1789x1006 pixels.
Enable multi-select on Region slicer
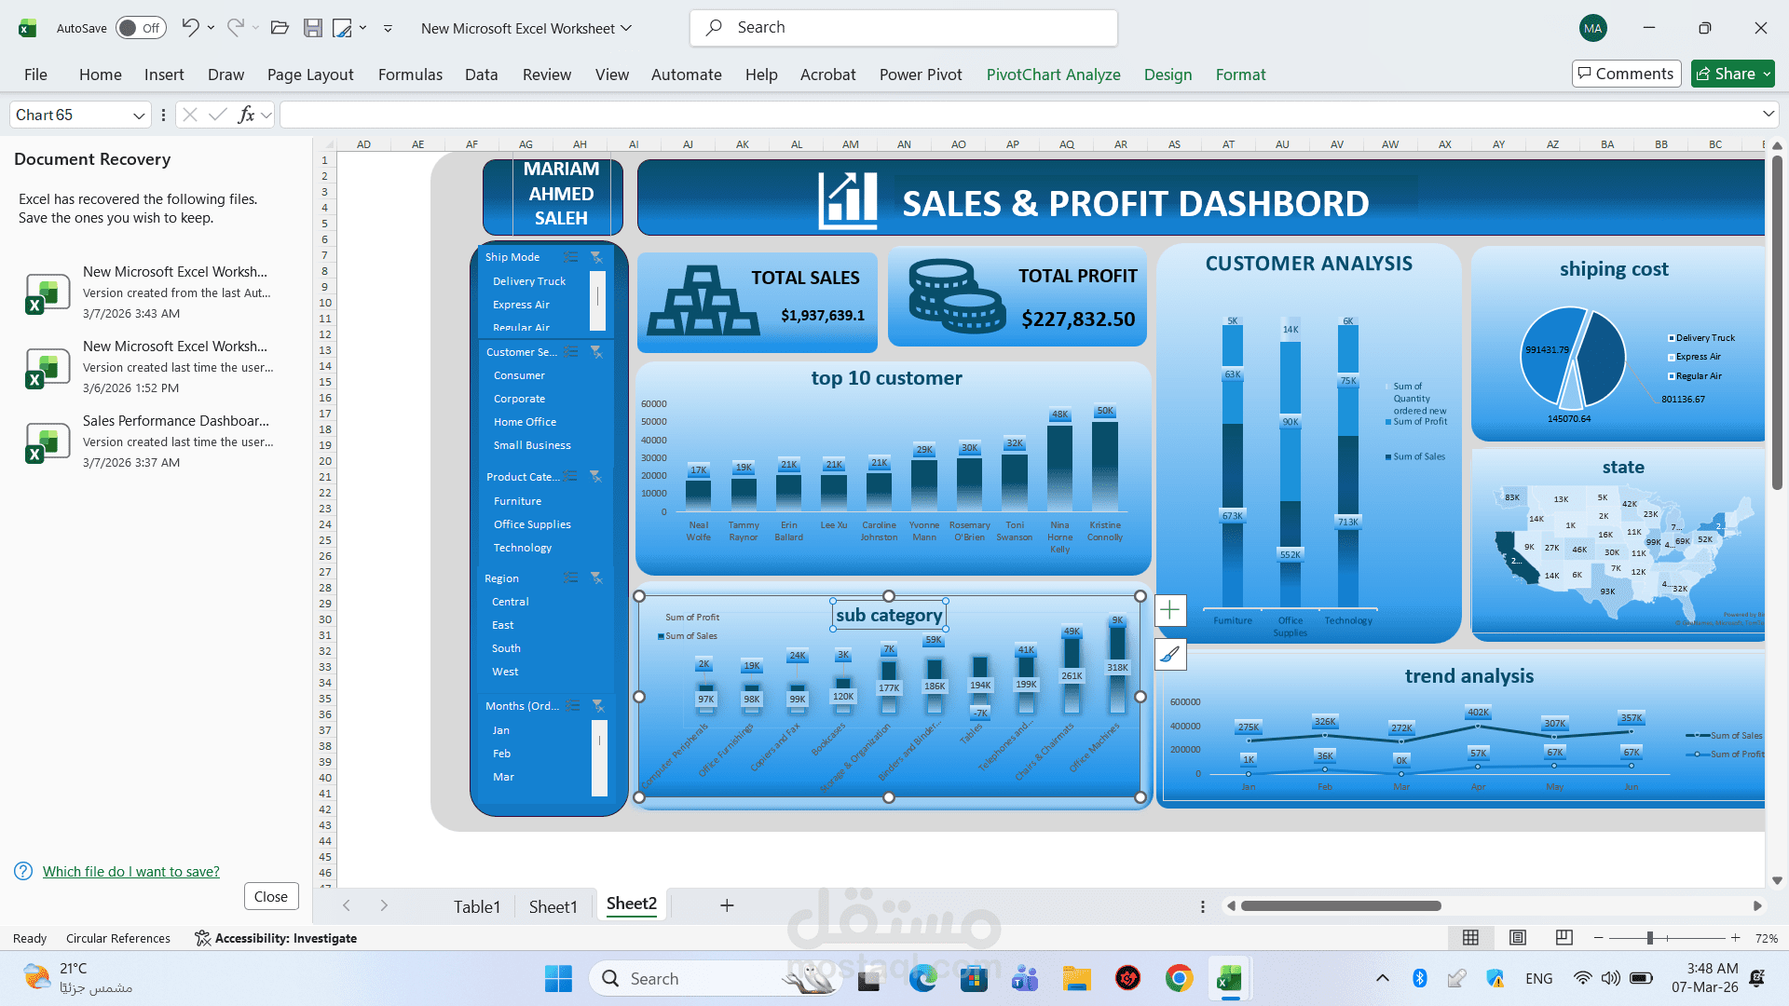(x=570, y=578)
